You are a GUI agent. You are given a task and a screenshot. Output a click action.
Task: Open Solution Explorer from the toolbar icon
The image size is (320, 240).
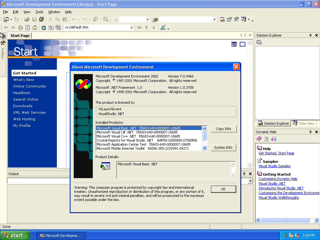(222, 20)
